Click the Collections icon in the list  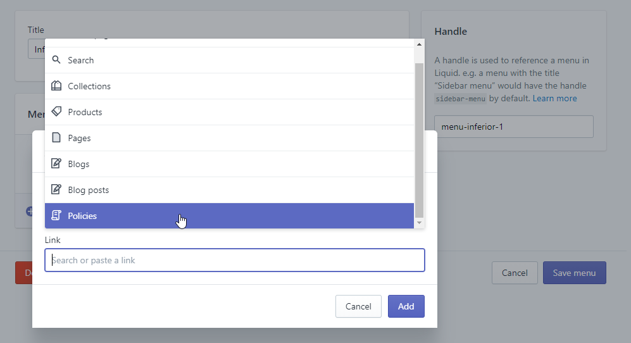pyautogui.click(x=56, y=86)
